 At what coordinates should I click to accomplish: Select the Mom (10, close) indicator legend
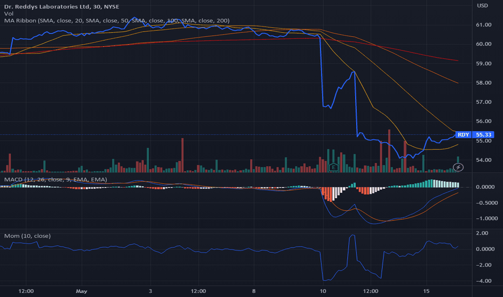click(28, 235)
